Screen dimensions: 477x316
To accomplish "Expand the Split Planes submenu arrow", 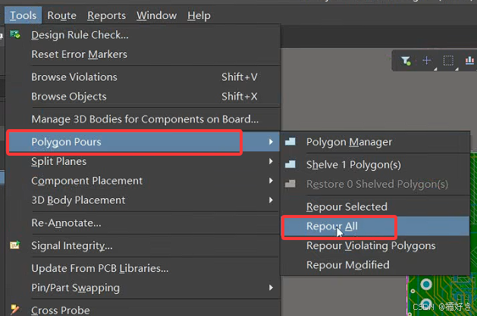I will [271, 161].
